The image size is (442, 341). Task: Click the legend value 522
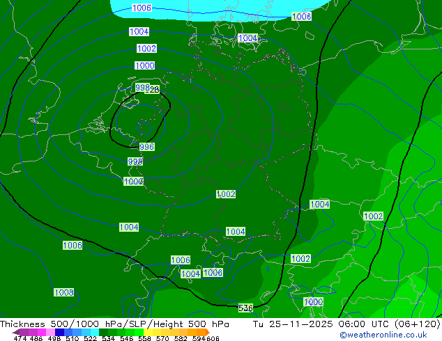[x=90, y=338]
